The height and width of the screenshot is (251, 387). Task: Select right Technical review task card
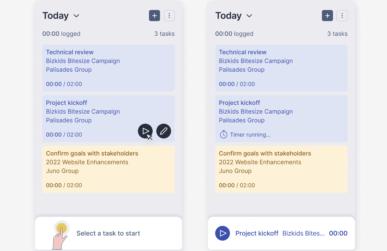coord(281,68)
